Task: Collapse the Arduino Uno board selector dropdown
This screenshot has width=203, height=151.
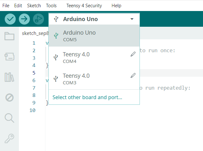Action: tap(94, 19)
